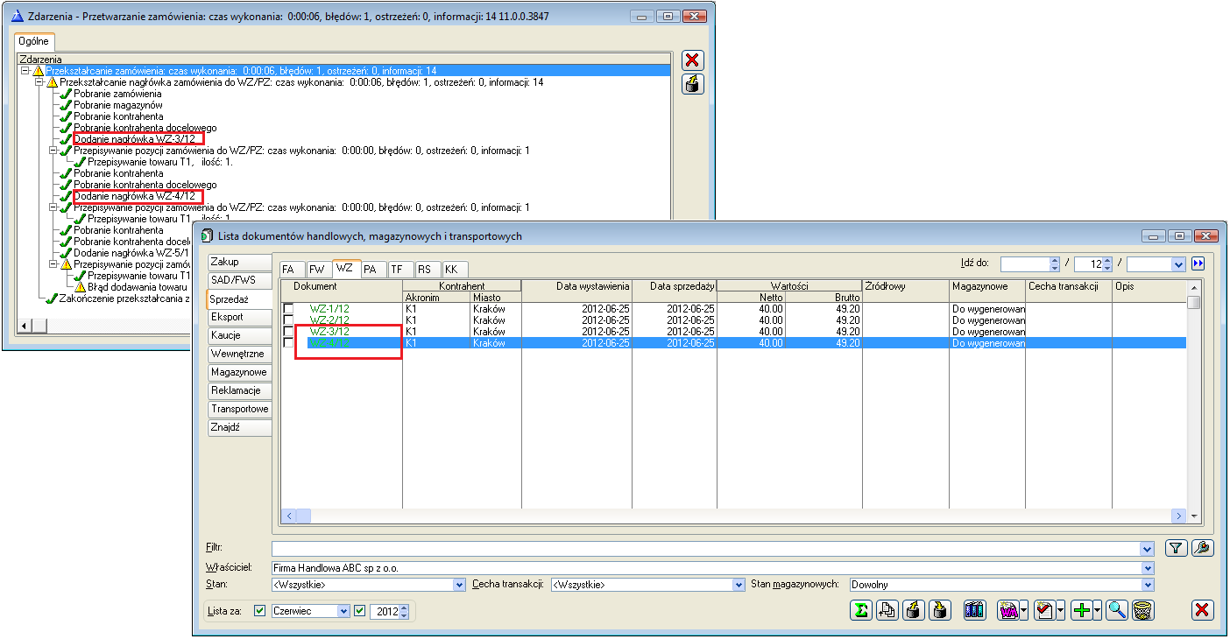Click the horizontal scrollbar of document list

(734, 516)
